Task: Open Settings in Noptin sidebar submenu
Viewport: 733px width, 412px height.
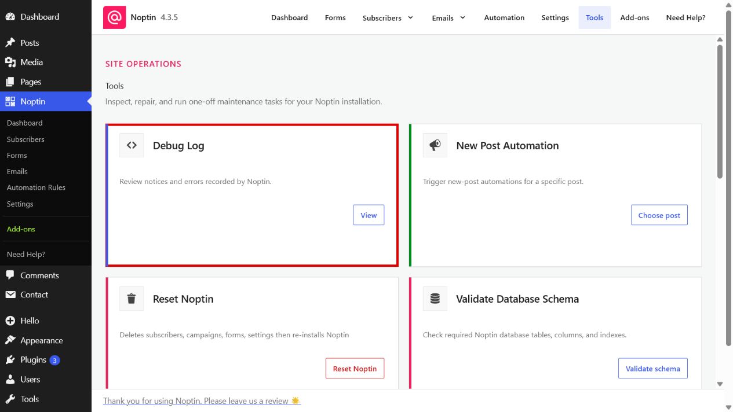Action: 20,204
